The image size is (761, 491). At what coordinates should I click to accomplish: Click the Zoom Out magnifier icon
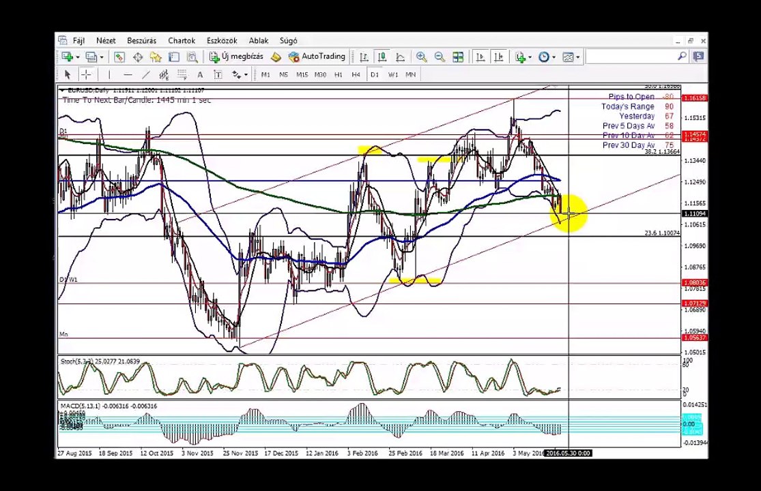pyautogui.click(x=440, y=57)
